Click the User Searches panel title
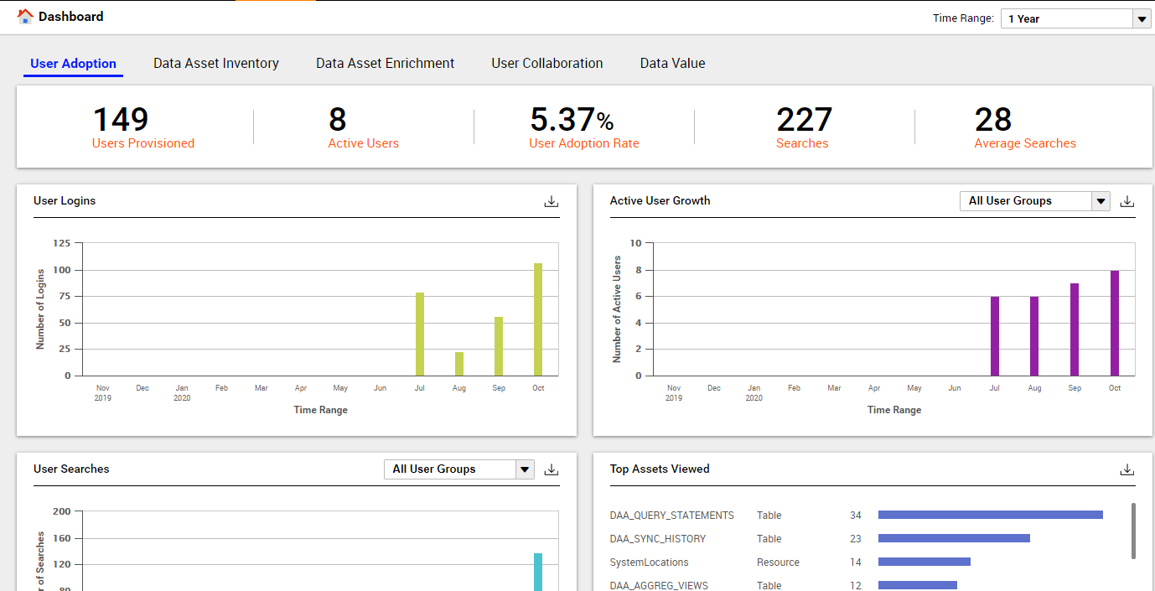This screenshot has height=591, width=1155. [71, 469]
